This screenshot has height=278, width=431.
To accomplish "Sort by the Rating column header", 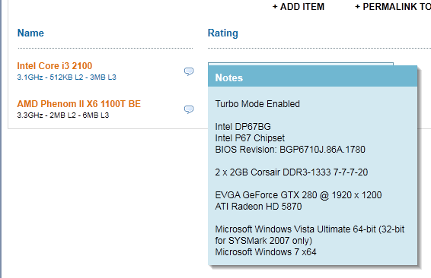I will click(223, 33).
